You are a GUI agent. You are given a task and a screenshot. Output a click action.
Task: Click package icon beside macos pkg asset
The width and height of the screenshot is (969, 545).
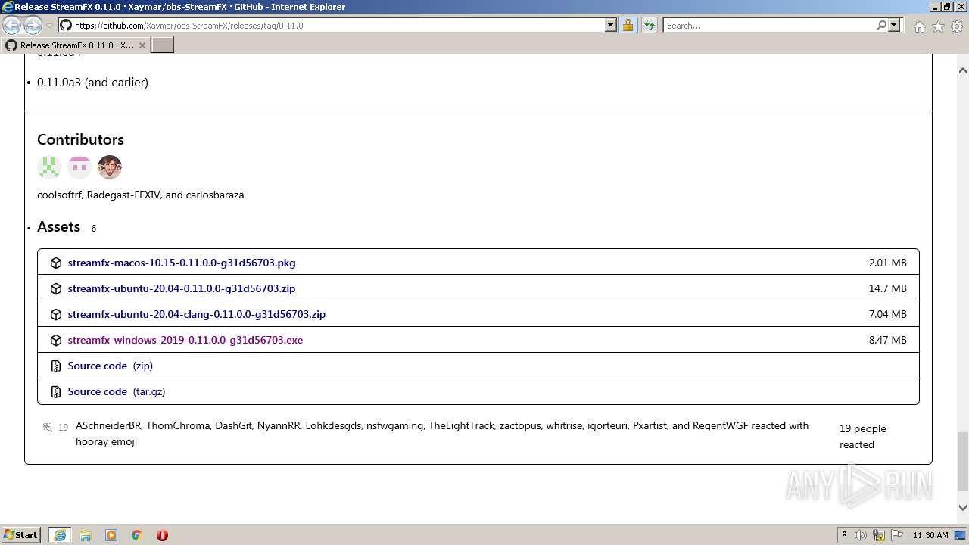(56, 263)
